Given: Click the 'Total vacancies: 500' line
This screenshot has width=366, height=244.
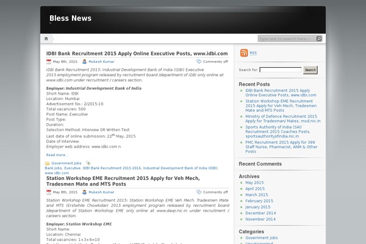Looking at the screenshot, I should 66,109.
